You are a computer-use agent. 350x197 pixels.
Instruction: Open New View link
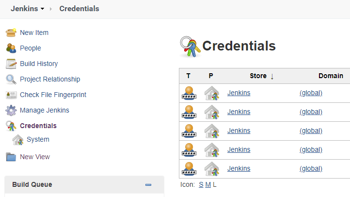coord(35,157)
